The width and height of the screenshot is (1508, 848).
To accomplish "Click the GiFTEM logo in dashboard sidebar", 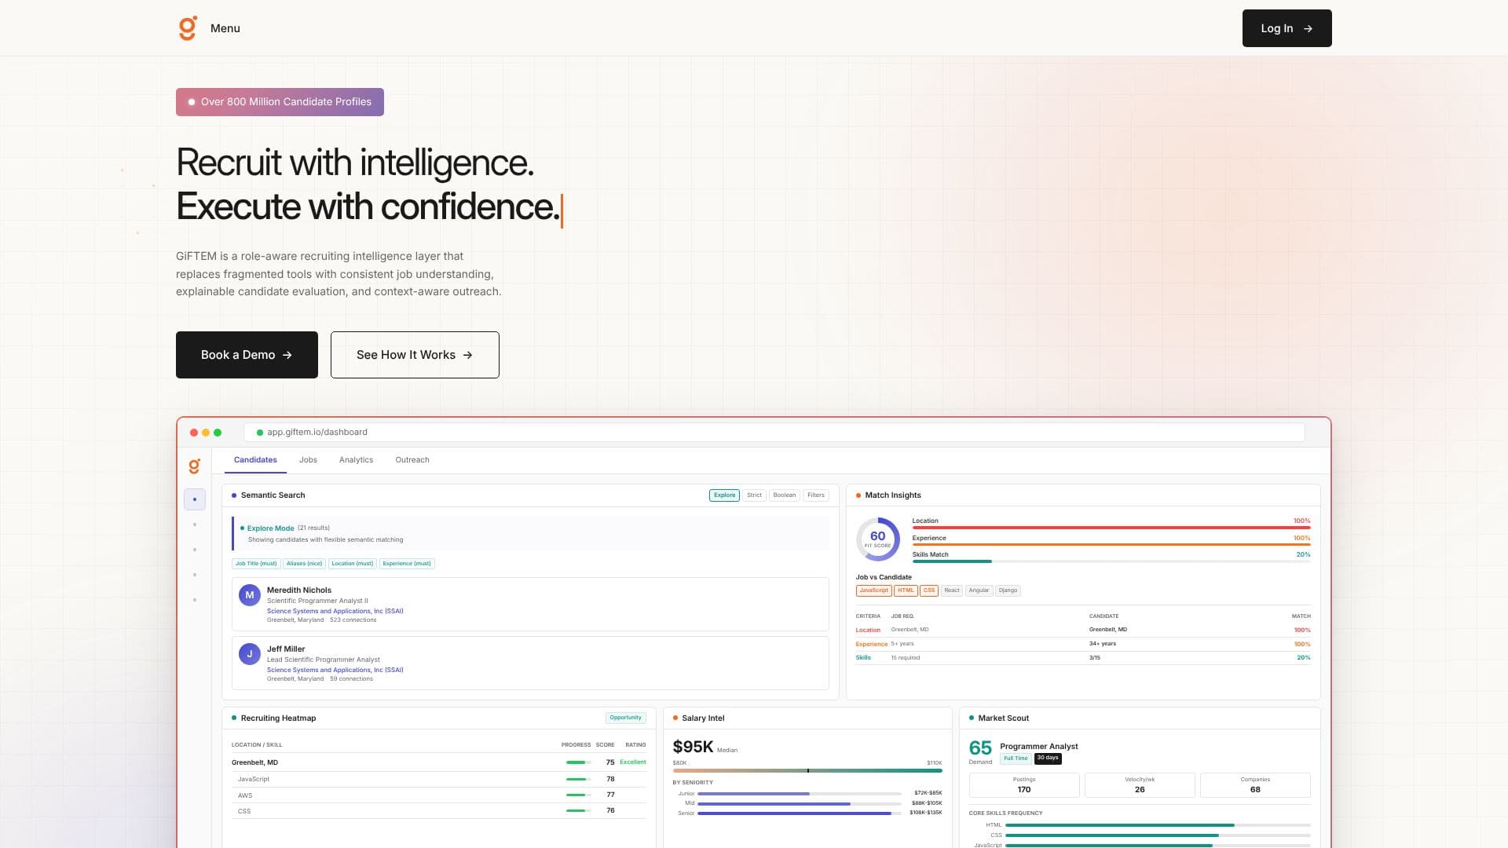I will (x=195, y=466).
